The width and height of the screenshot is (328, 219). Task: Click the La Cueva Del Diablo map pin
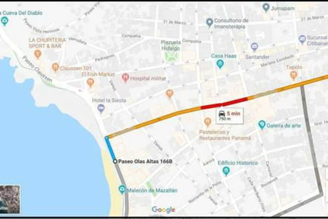point(4,21)
